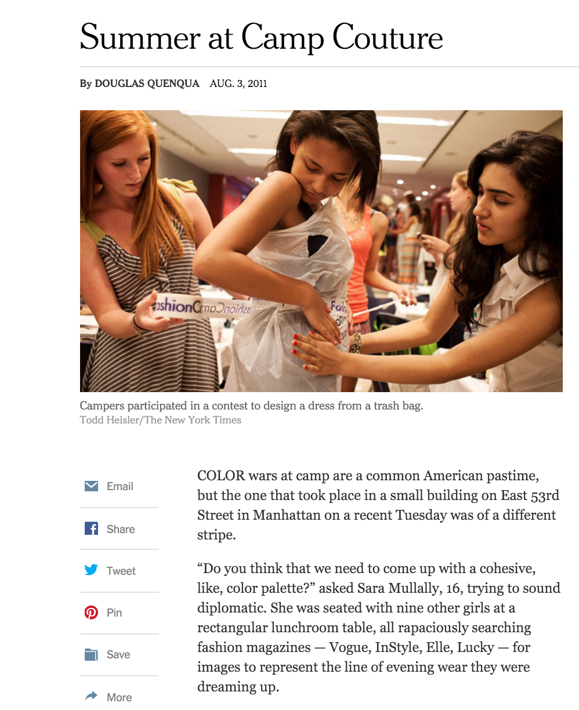Click the More share arrow icon
Image resolution: width=579 pixels, height=710 pixels.
(92, 696)
